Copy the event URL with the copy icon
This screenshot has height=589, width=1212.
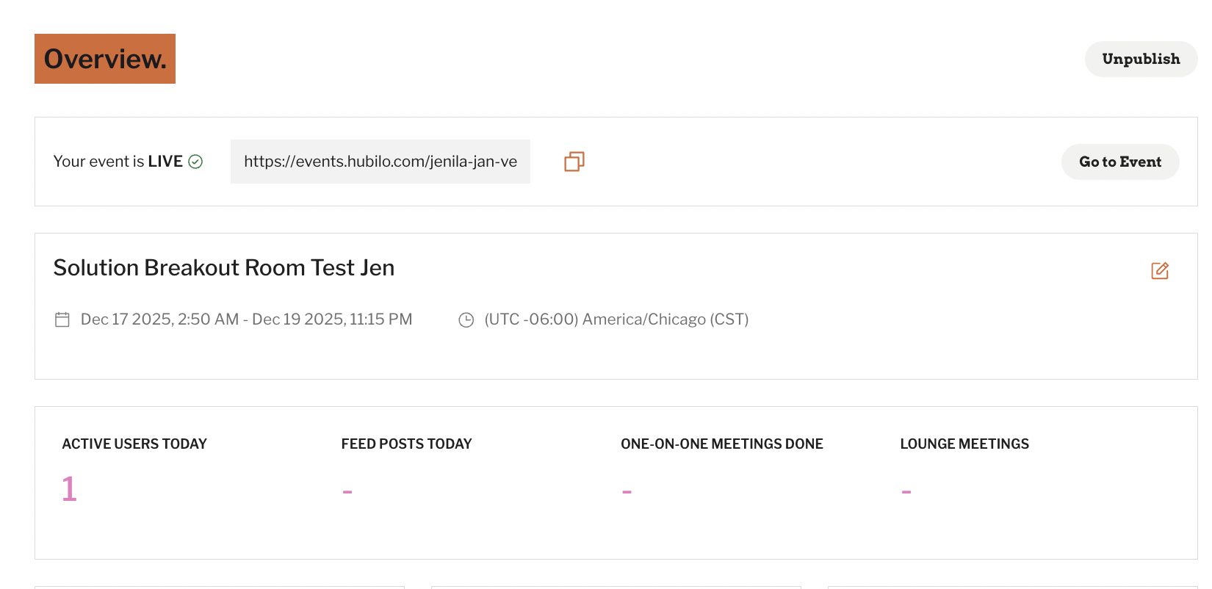tap(574, 162)
